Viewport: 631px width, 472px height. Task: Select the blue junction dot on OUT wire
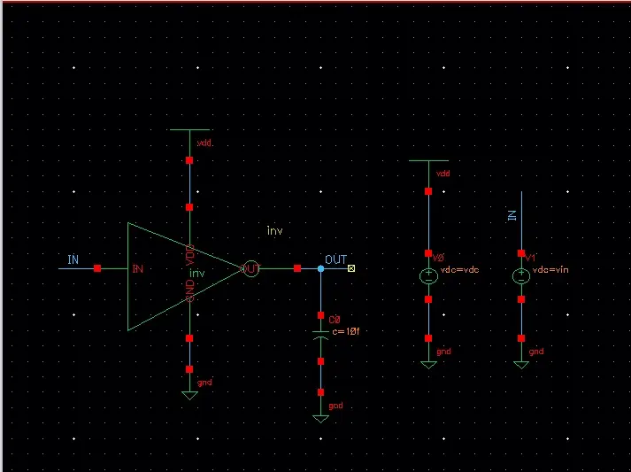pyautogui.click(x=320, y=268)
